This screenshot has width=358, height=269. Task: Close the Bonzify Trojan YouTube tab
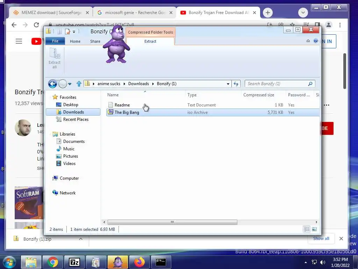tap(255, 13)
